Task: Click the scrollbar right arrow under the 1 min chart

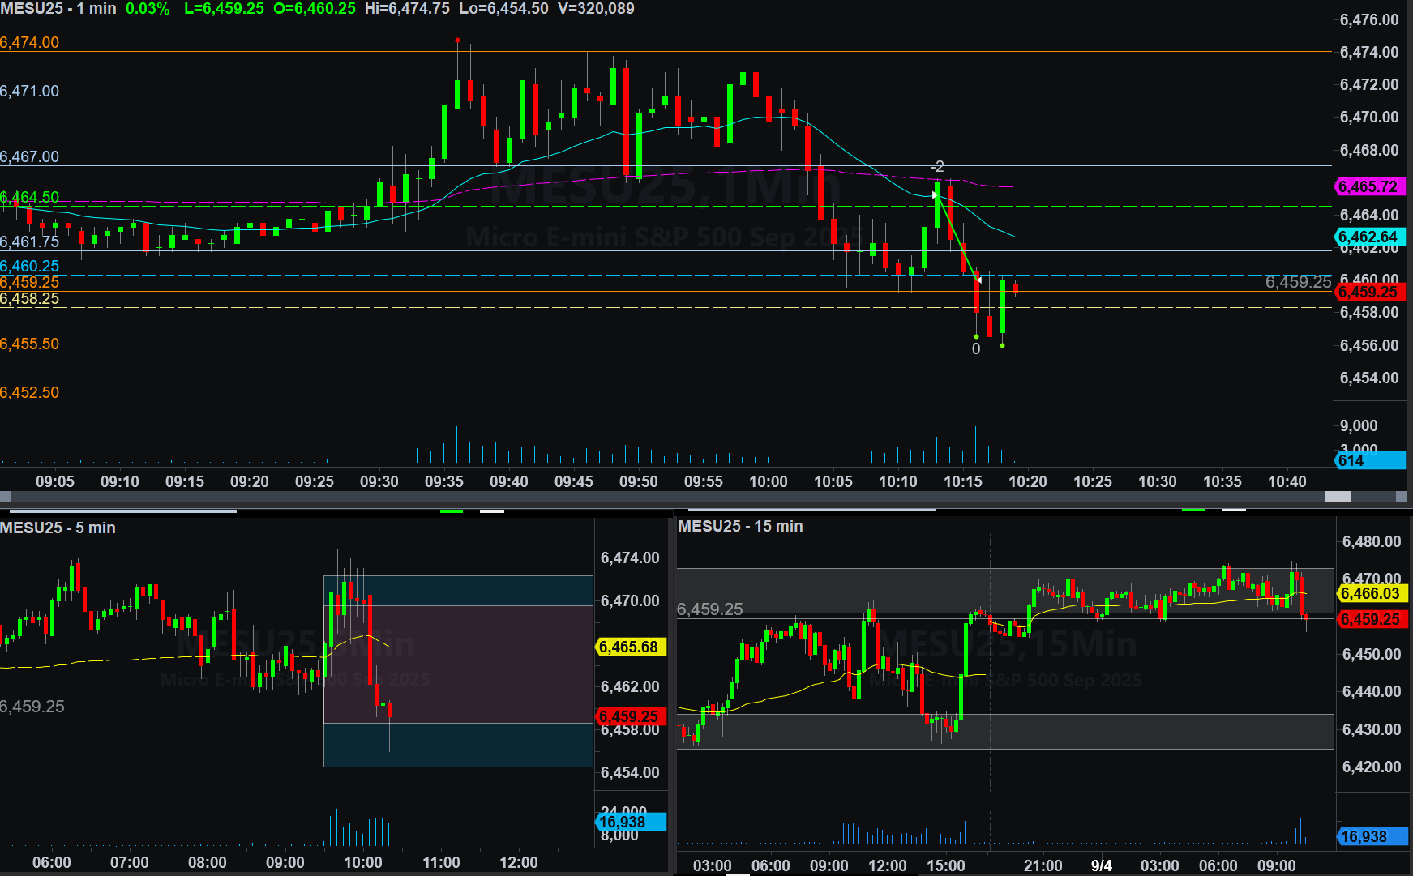Action: click(1402, 497)
